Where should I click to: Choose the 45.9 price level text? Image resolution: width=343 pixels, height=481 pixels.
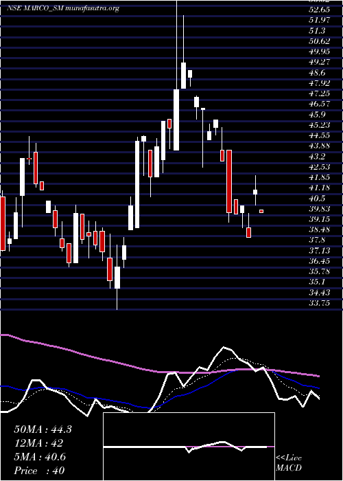[317, 115]
